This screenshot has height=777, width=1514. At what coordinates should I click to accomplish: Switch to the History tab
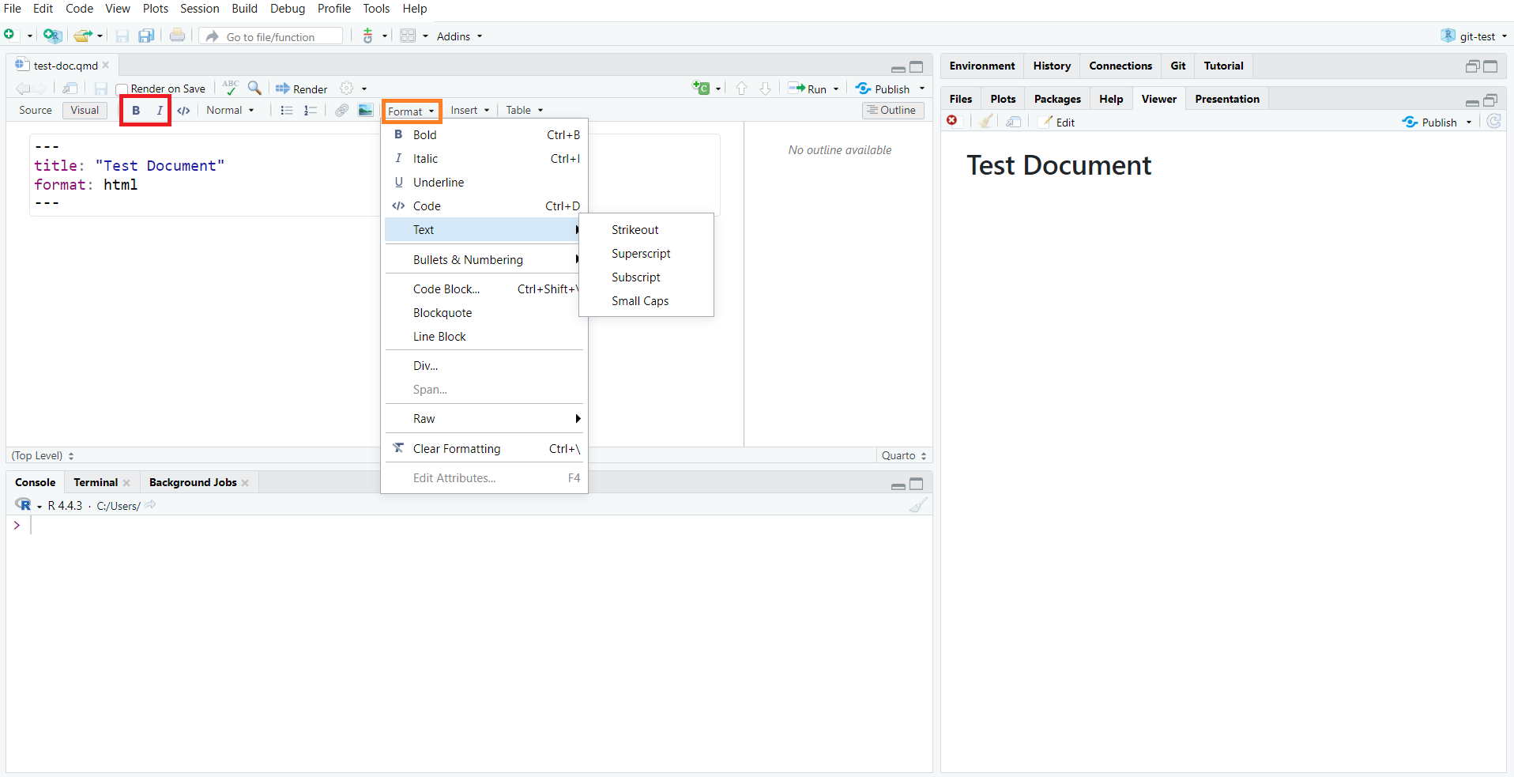point(1052,66)
